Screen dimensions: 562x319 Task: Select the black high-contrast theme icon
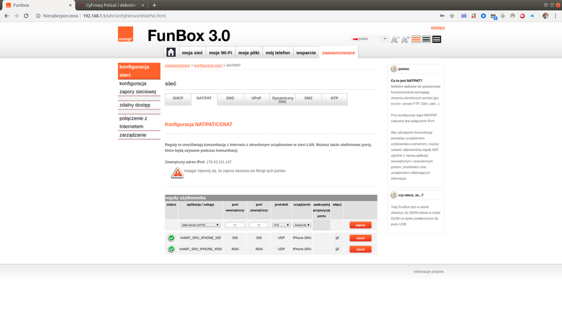(437, 39)
